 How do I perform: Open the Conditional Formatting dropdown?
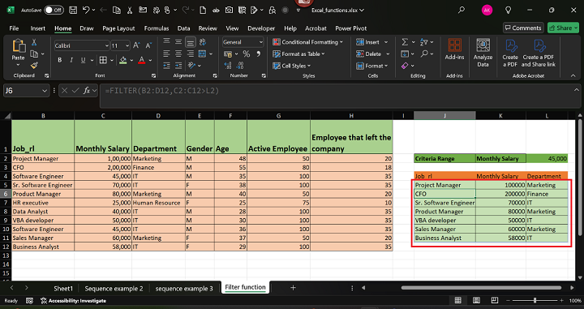[x=307, y=42]
